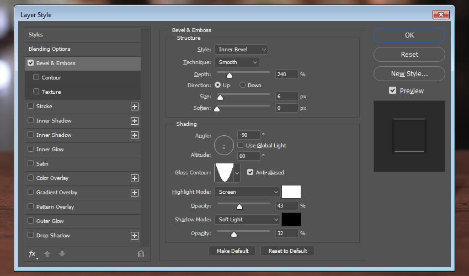Enable the Stroke checkbox
The height and width of the screenshot is (276, 469).
(x=30, y=106)
